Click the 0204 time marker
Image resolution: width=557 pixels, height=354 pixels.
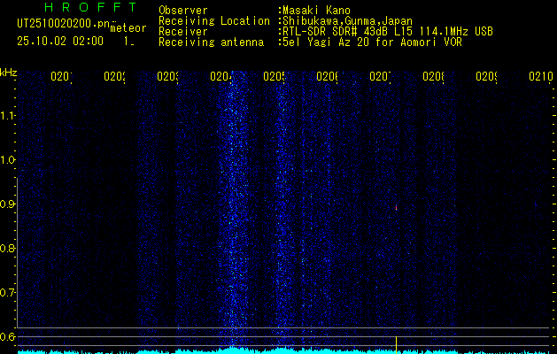[x=220, y=76]
